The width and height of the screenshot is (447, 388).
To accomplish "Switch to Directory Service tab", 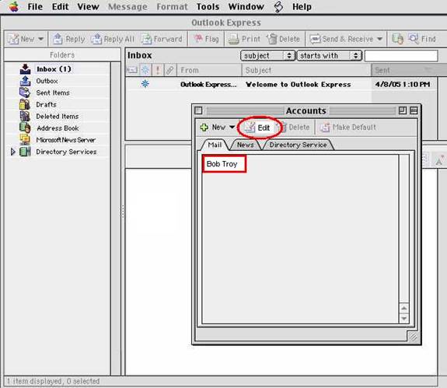I will (298, 145).
